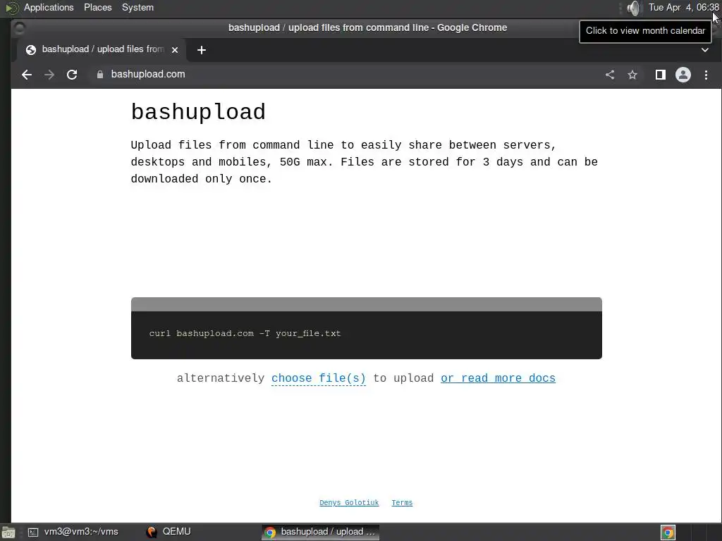This screenshot has width=722, height=541.
Task: Open a new tab with plus button
Action: (x=201, y=50)
